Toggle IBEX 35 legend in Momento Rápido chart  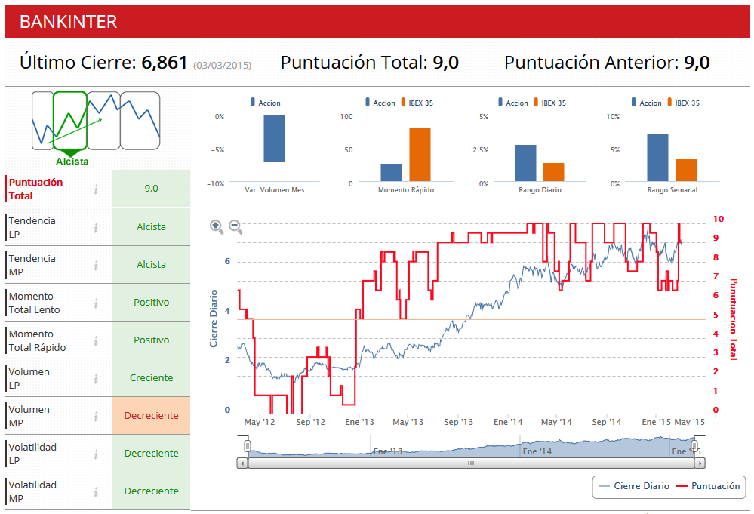(417, 103)
